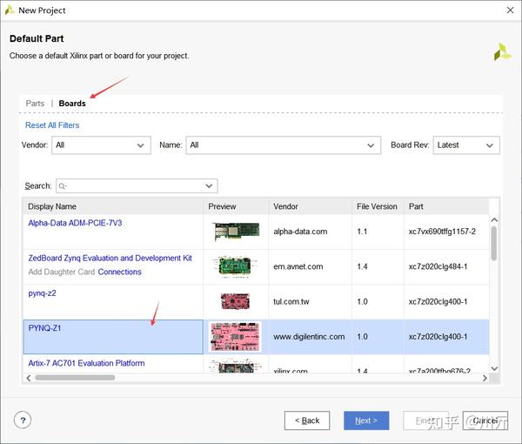Click the Alpha-Data board preview image
The image size is (522, 444).
pyautogui.click(x=235, y=232)
